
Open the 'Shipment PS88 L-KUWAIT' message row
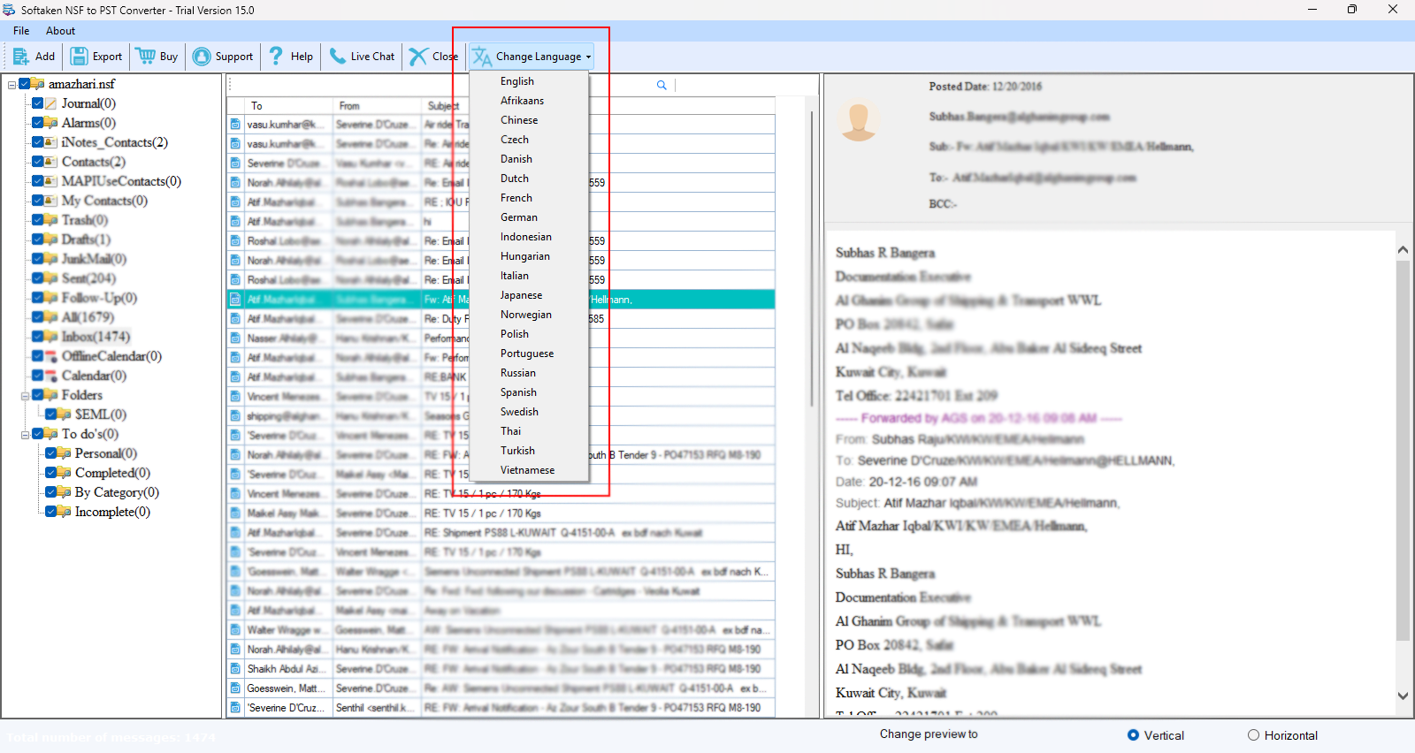click(501, 533)
